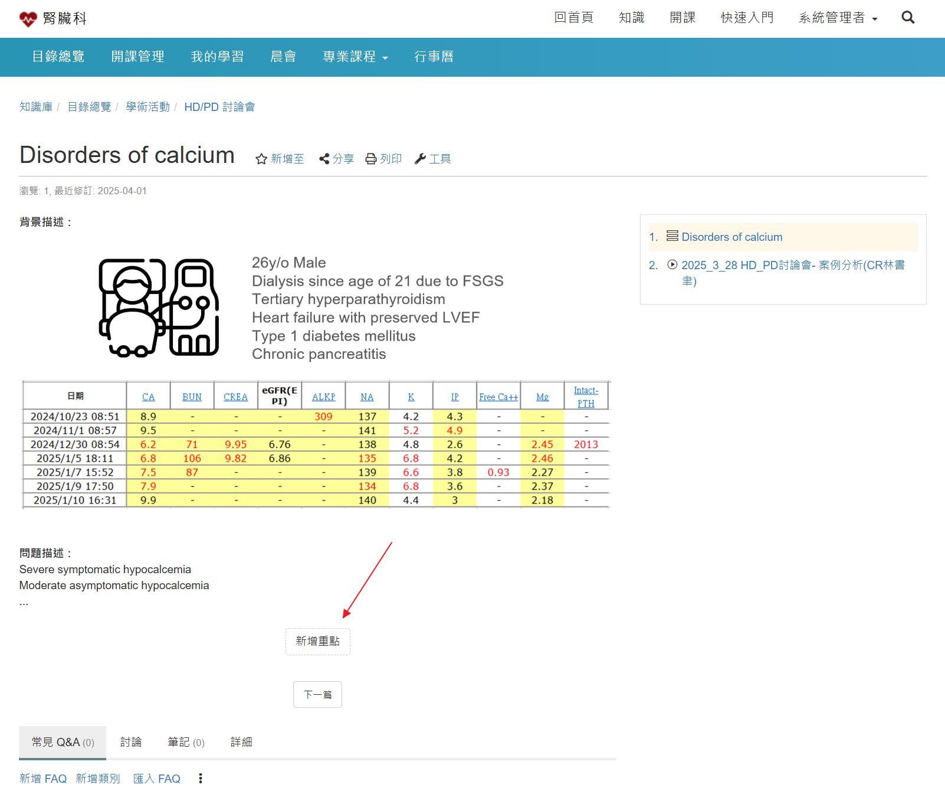Viewport: 945px width, 804px height.
Task: Switch to the 討論 tab
Action: pyautogui.click(x=130, y=742)
